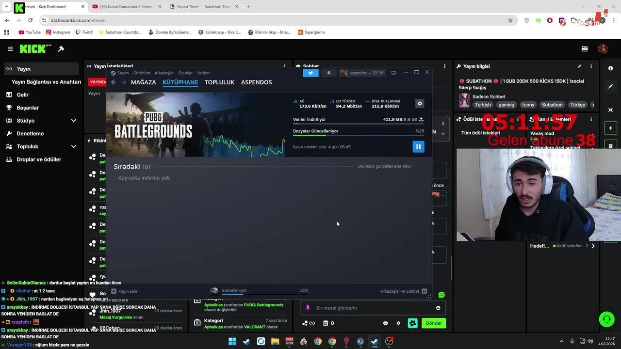Click the Dosyalar Güncelleniyor progress bar

coord(359,136)
